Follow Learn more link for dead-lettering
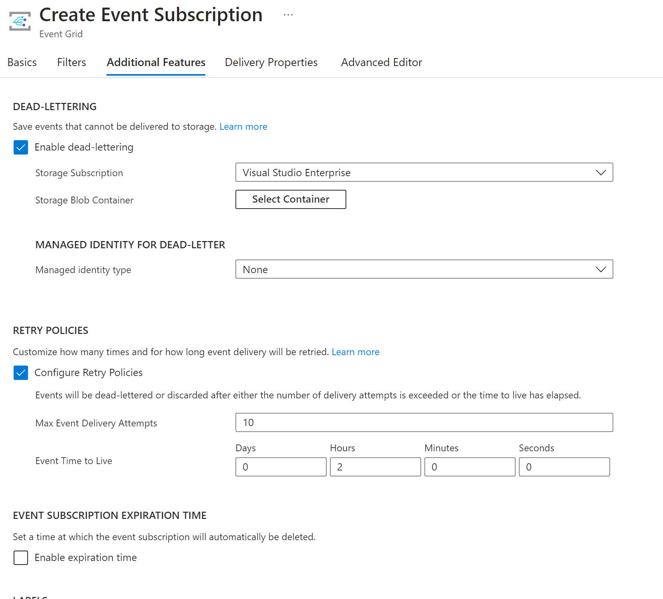 [243, 127]
